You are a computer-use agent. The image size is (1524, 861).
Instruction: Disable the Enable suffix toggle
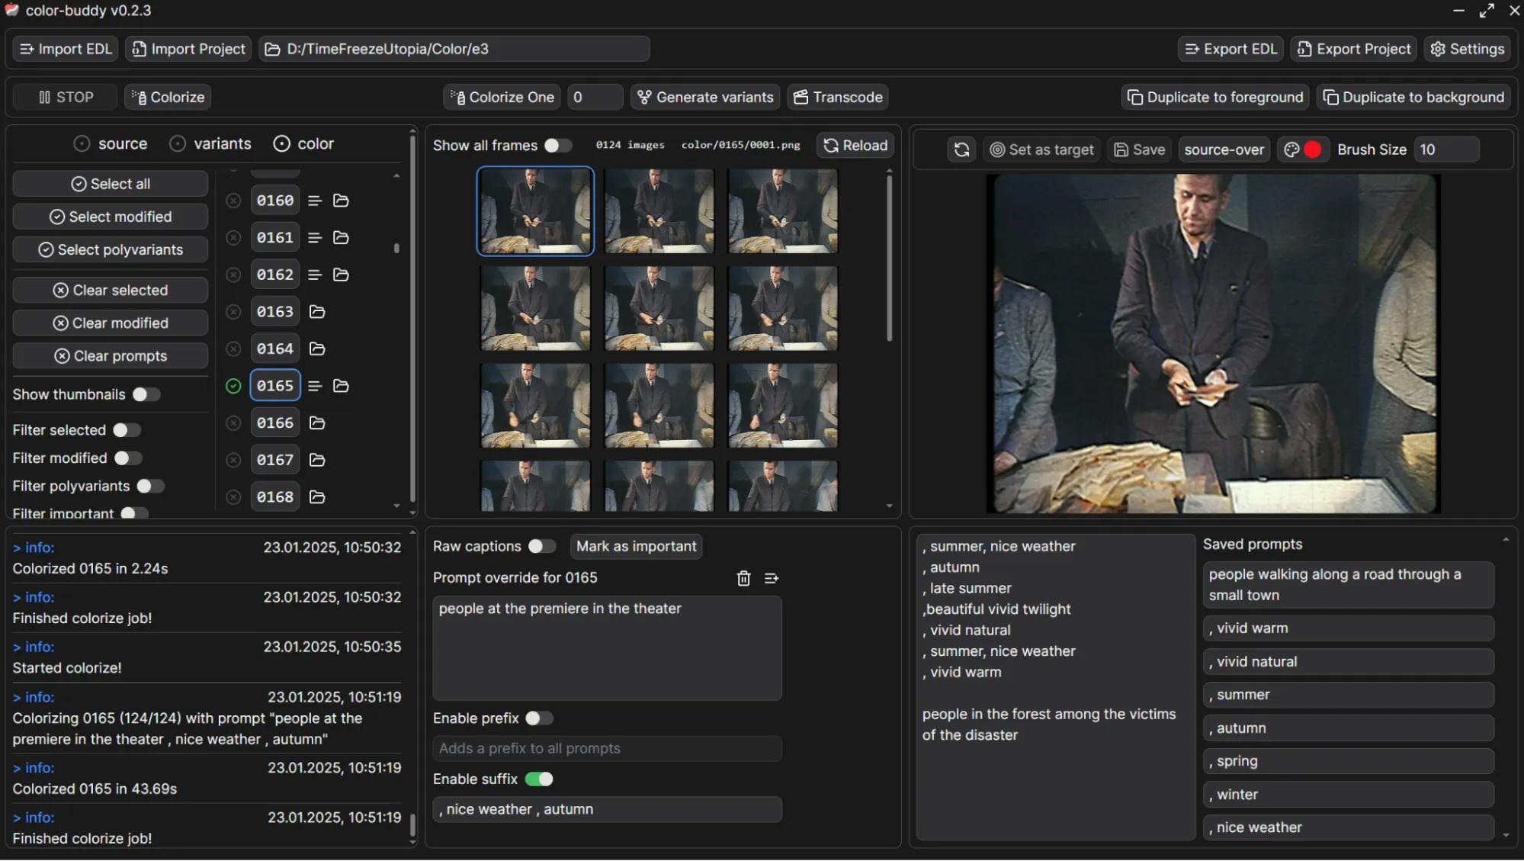coord(539,779)
